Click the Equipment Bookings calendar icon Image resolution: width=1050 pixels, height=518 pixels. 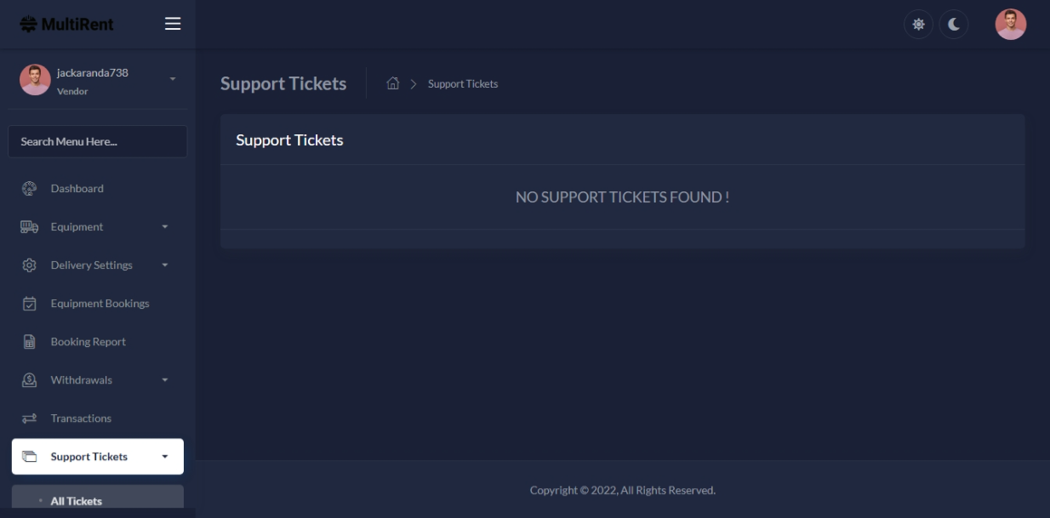click(29, 304)
